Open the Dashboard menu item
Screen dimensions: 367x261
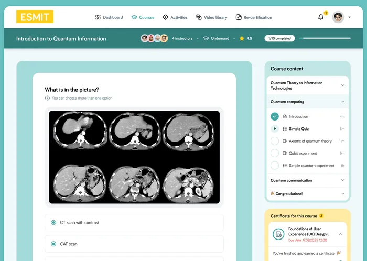point(109,17)
